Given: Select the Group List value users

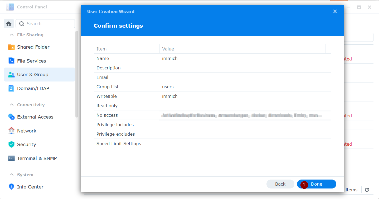Looking at the screenshot, I should click(x=168, y=87).
